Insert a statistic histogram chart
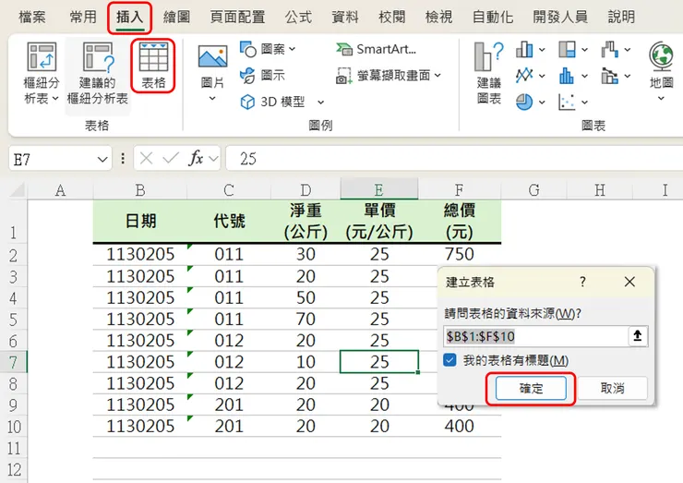This screenshot has width=683, height=483. [567, 76]
